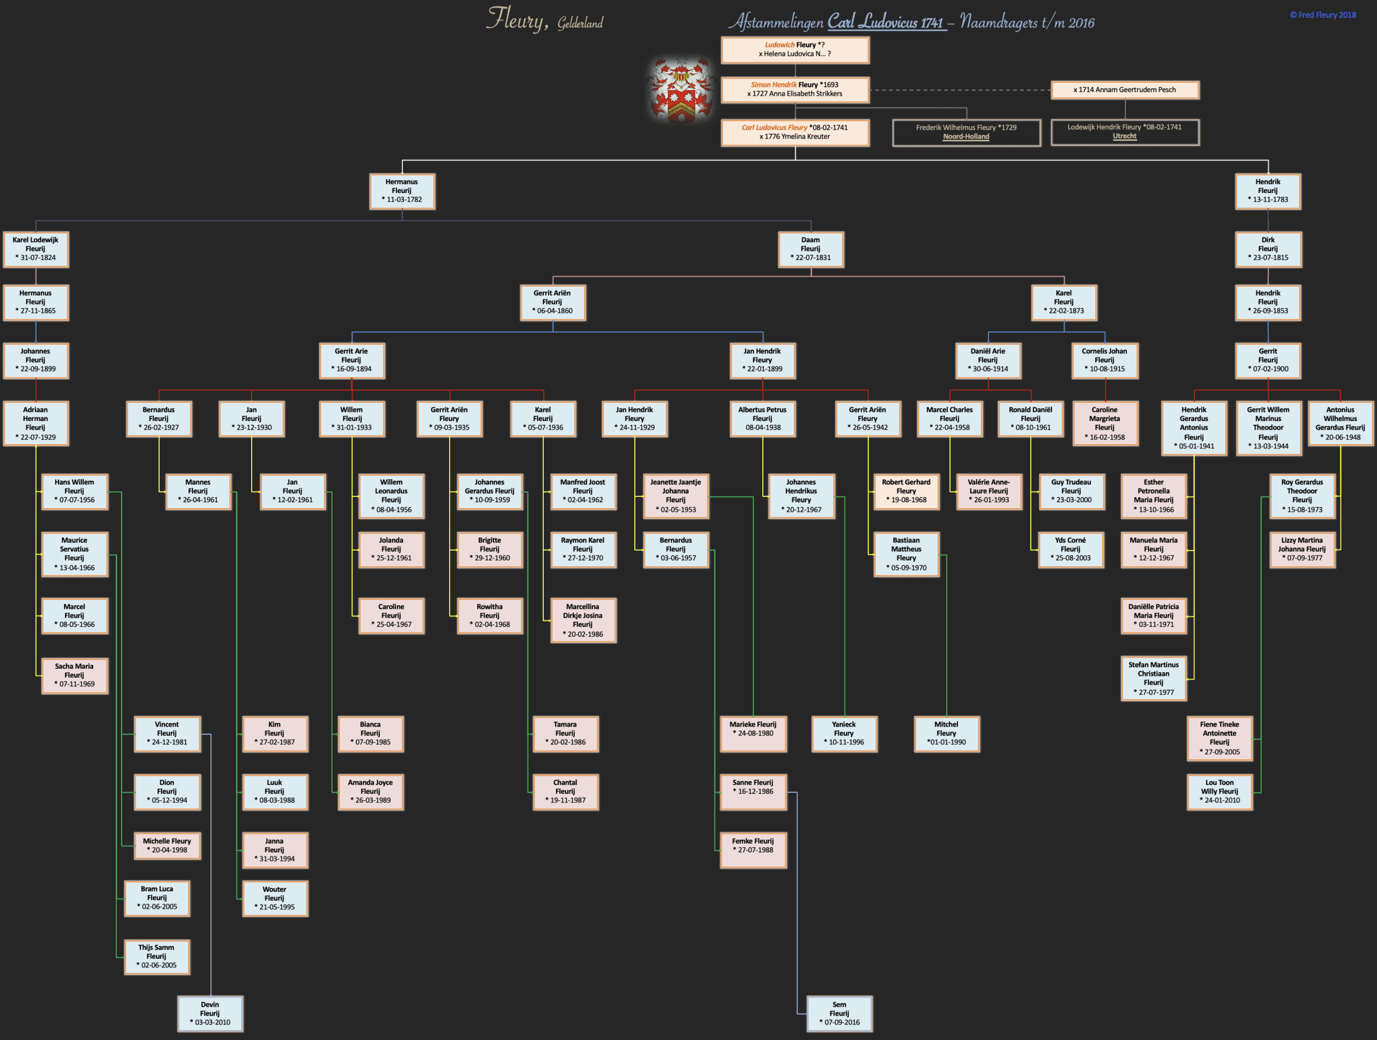
Task: Click the Daam Fleurij box
Action: (811, 249)
